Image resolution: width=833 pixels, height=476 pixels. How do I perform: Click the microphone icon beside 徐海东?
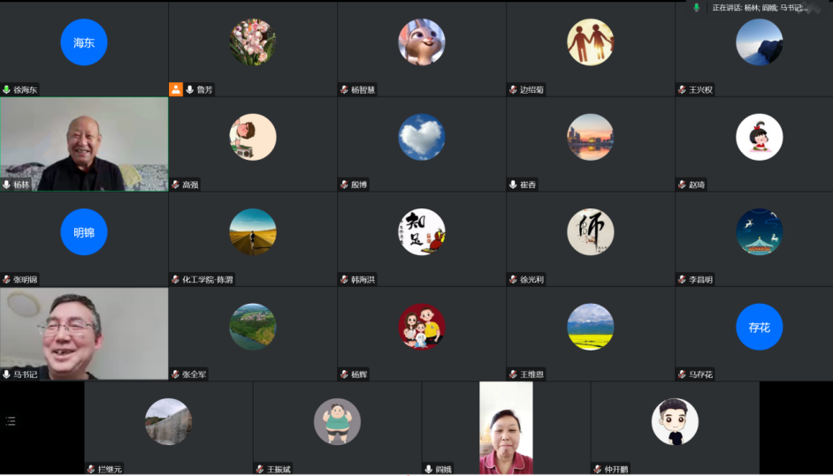6,90
